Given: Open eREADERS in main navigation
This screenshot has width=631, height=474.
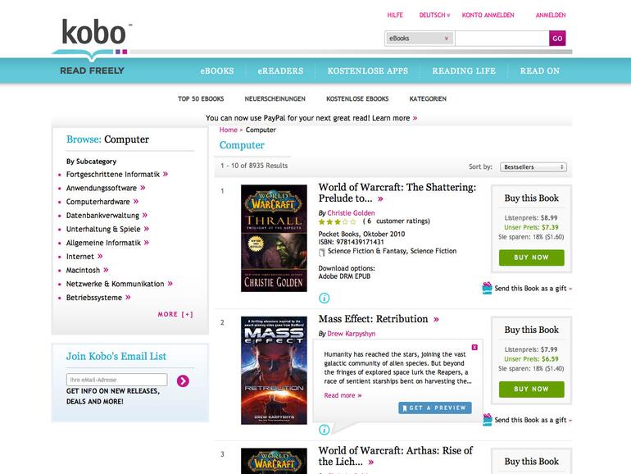Looking at the screenshot, I should [x=280, y=71].
